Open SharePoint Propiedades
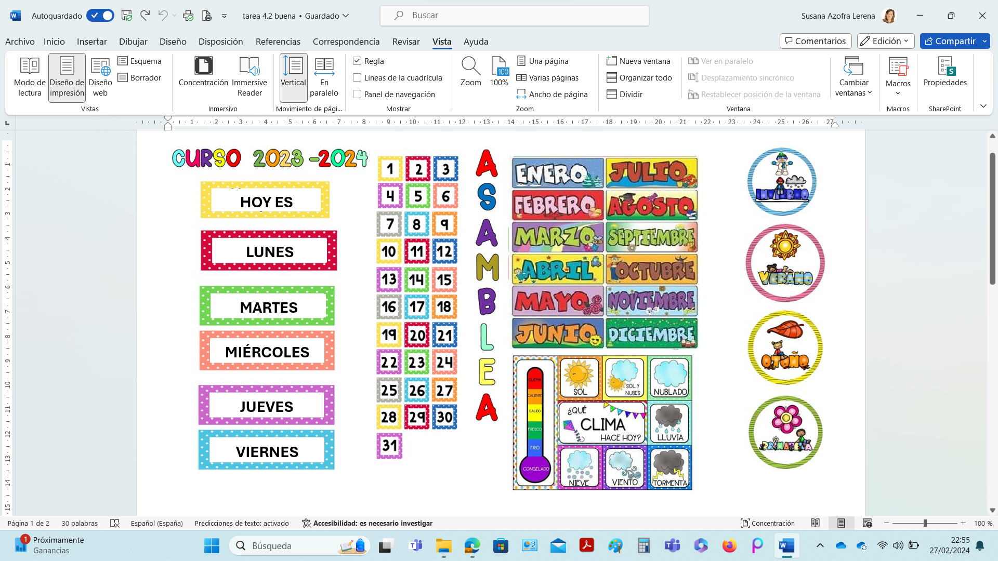 (x=945, y=72)
